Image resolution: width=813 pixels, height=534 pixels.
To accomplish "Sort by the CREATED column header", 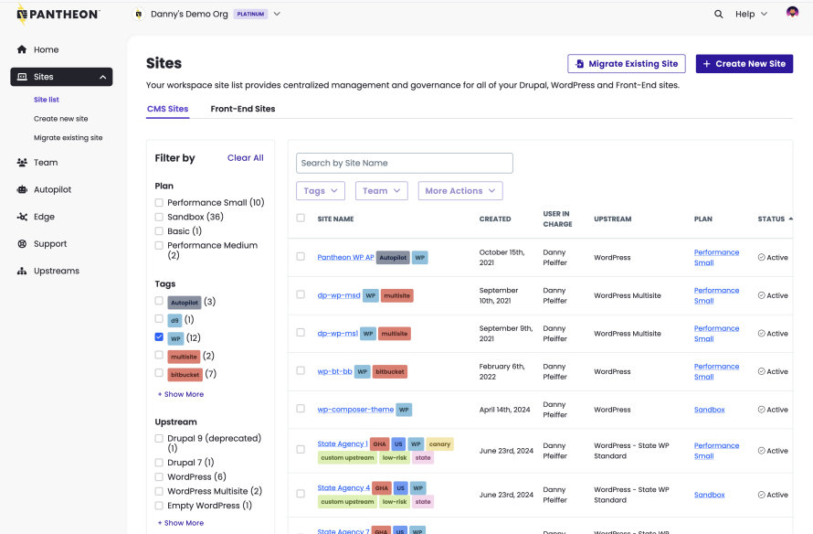I will (x=495, y=219).
